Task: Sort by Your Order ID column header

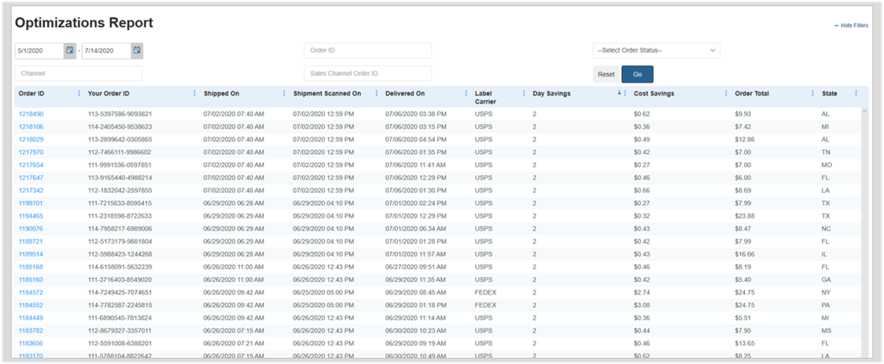Action: tap(108, 94)
